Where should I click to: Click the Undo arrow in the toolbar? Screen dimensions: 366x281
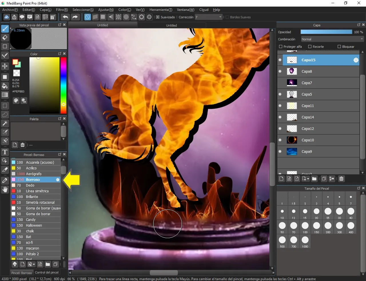pos(65,17)
